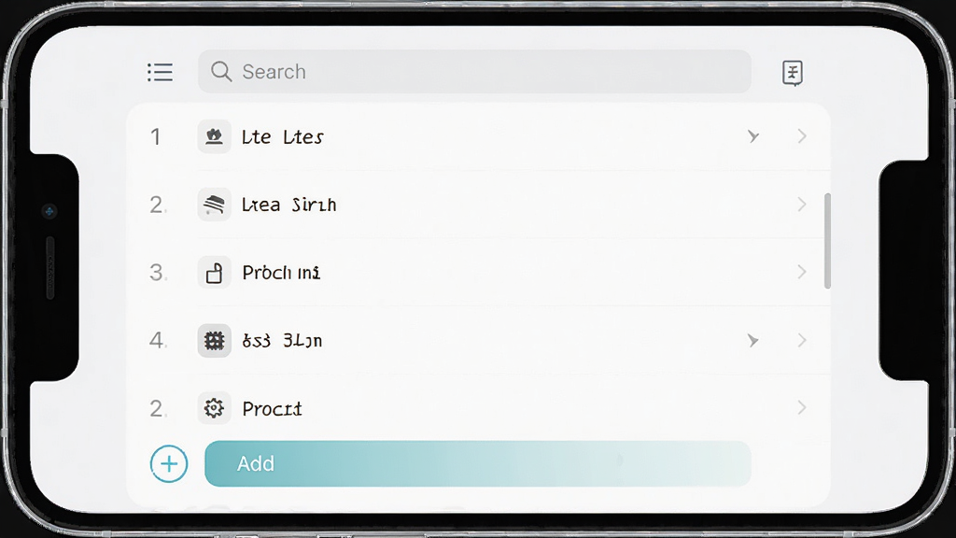Click the teal Add button

(478, 464)
